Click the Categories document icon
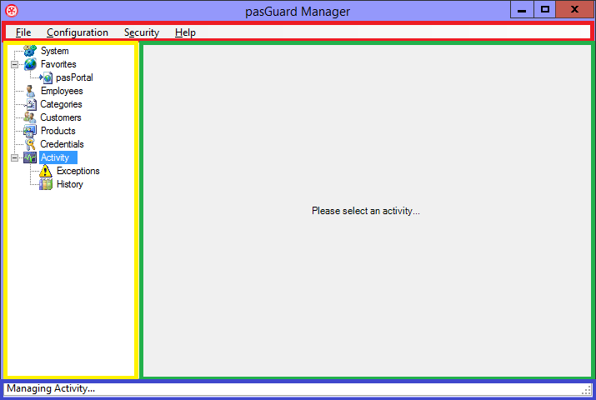 pos(30,104)
